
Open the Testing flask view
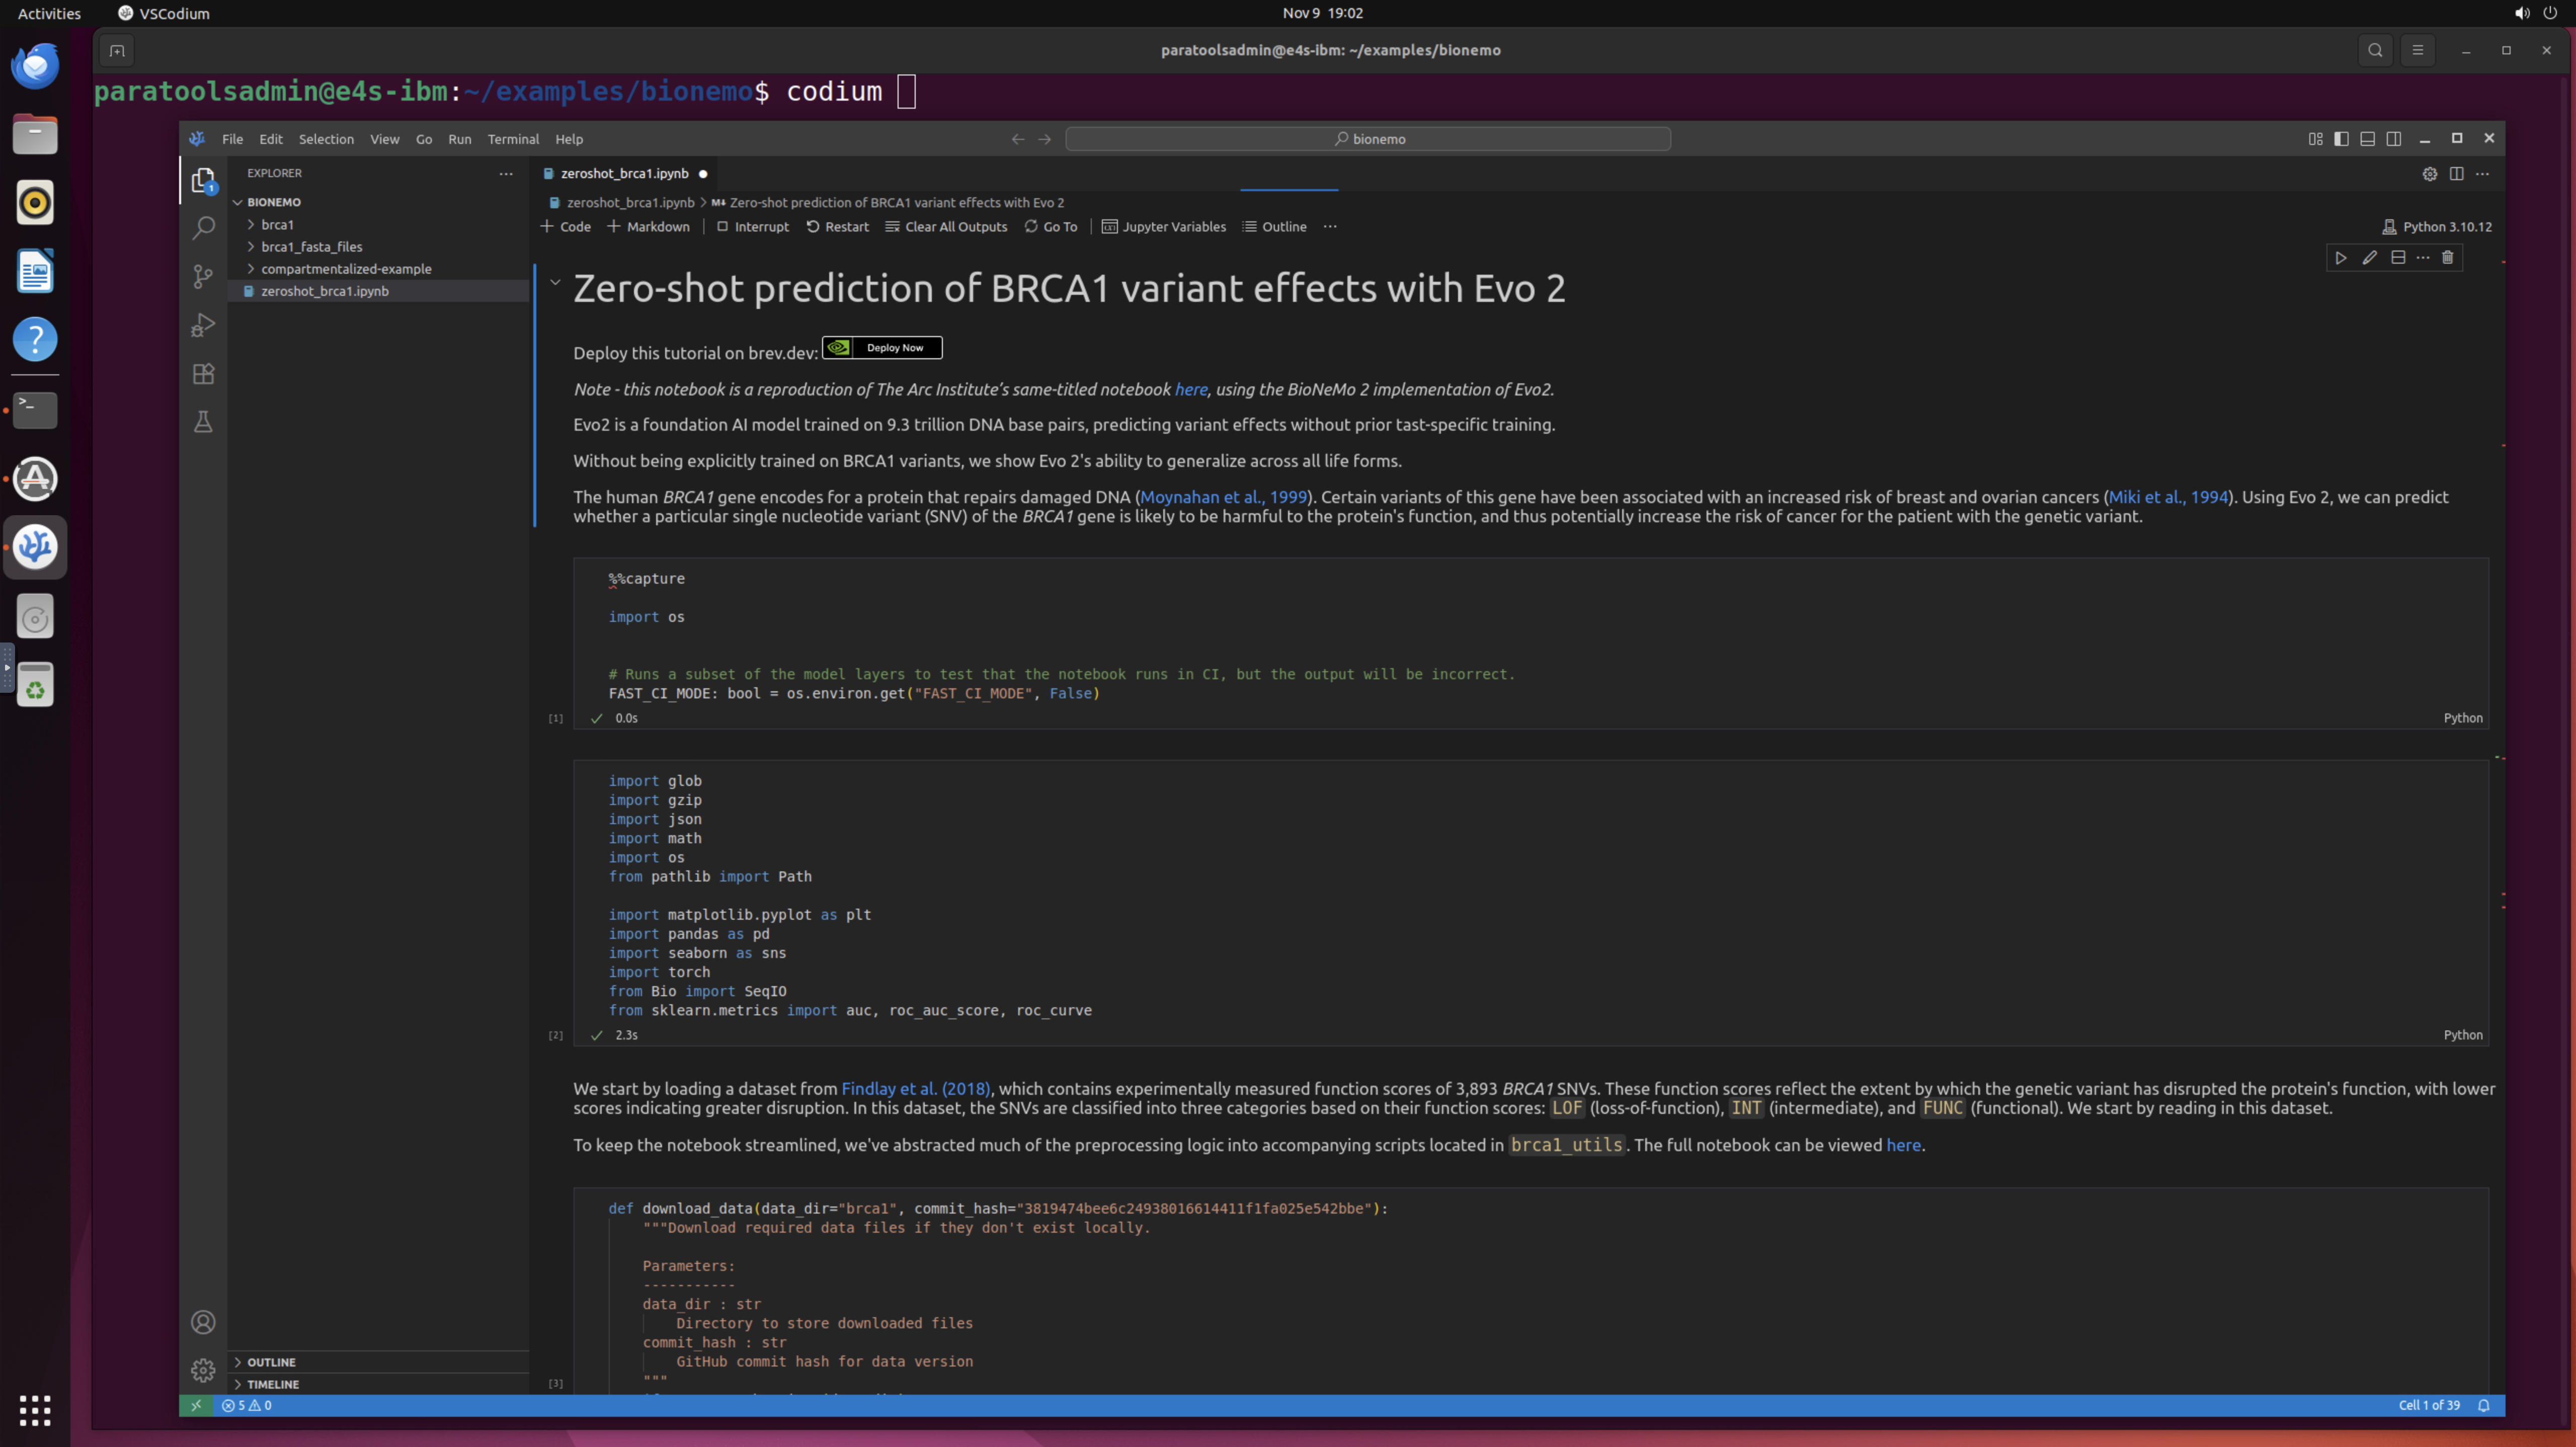(203, 422)
